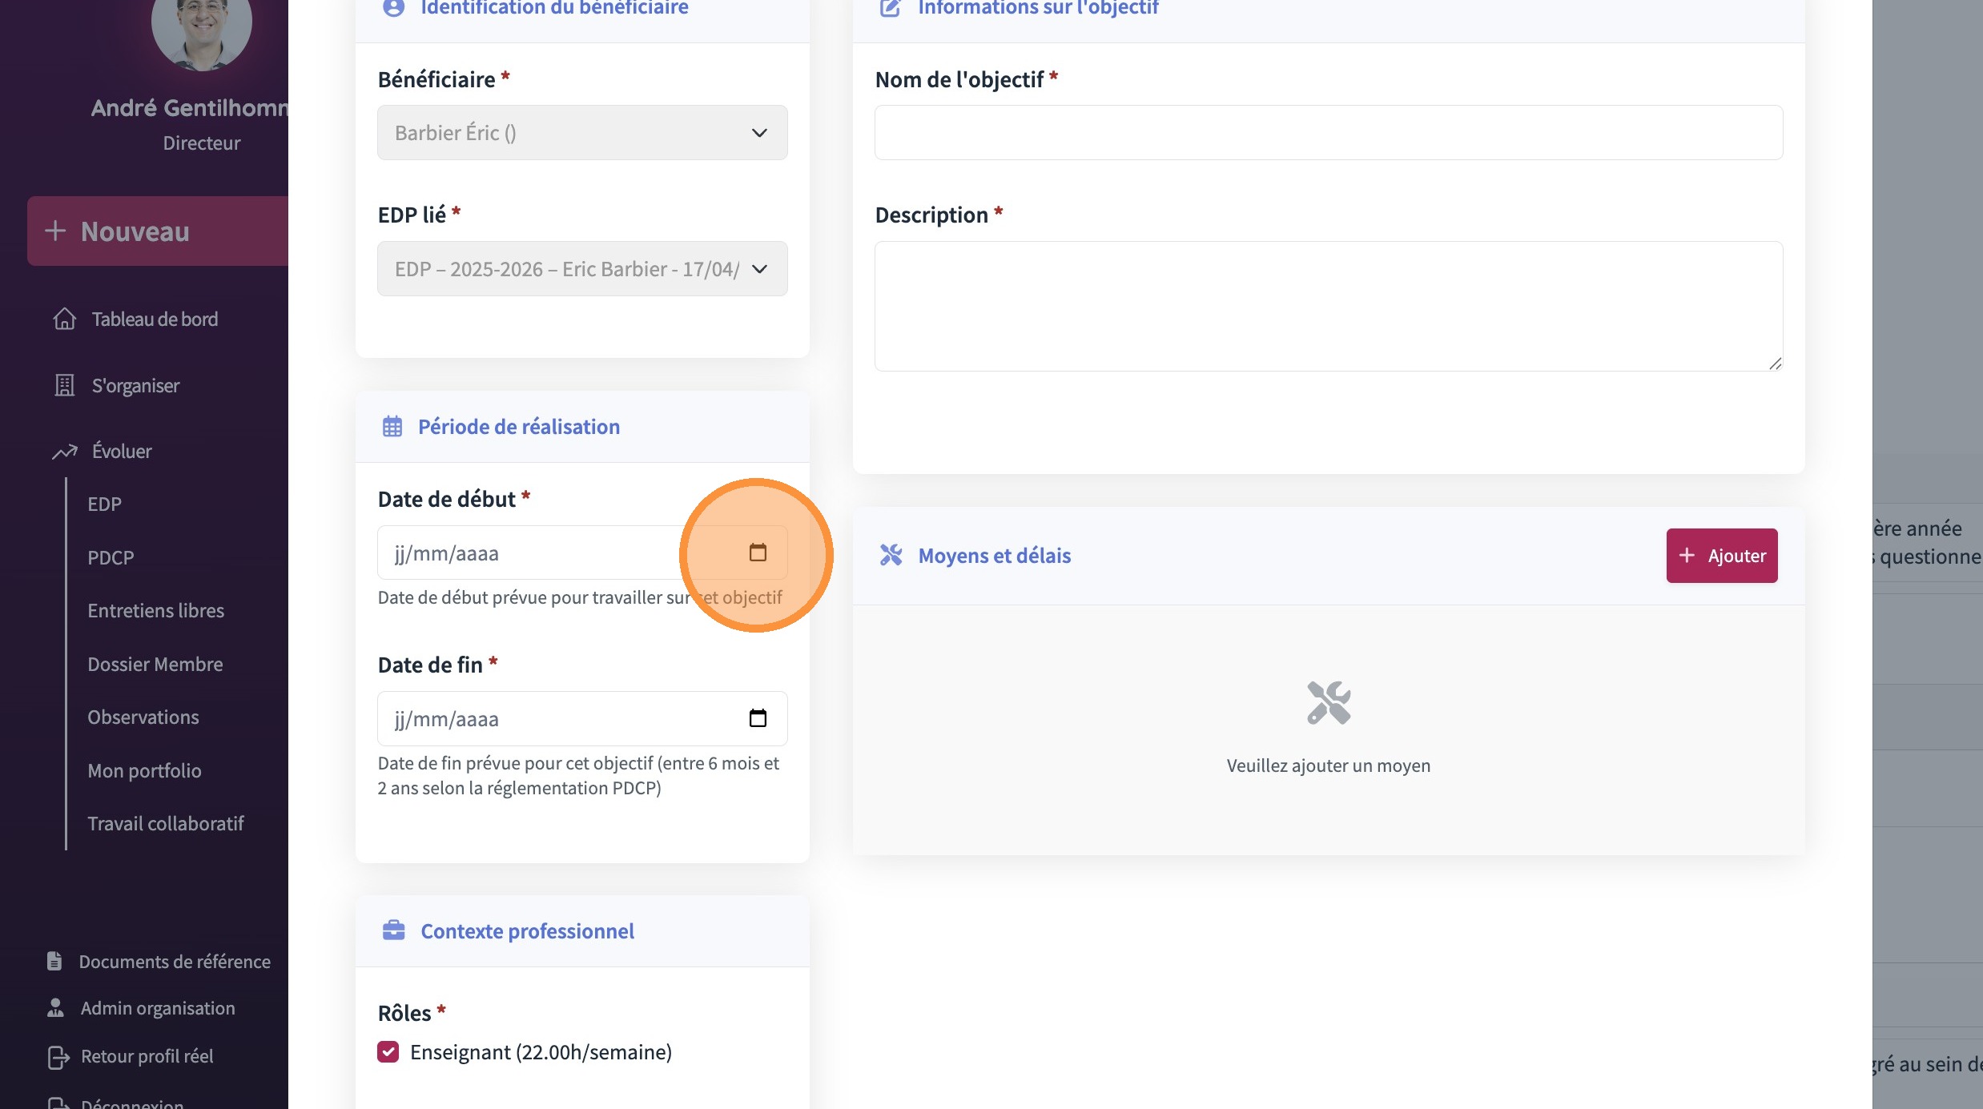Open PDCP in the sidebar

tap(111, 557)
